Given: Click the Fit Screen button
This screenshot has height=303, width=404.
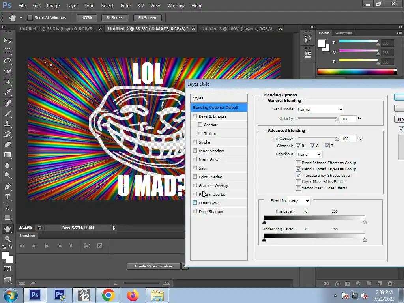Looking at the screenshot, I should point(115,17).
